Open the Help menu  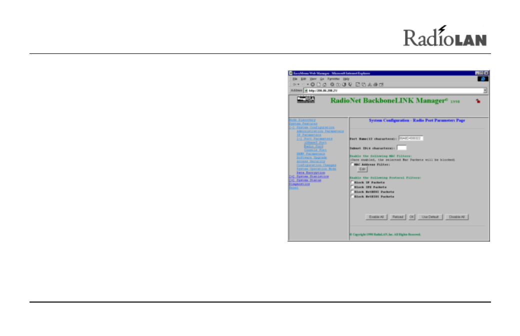click(346, 79)
